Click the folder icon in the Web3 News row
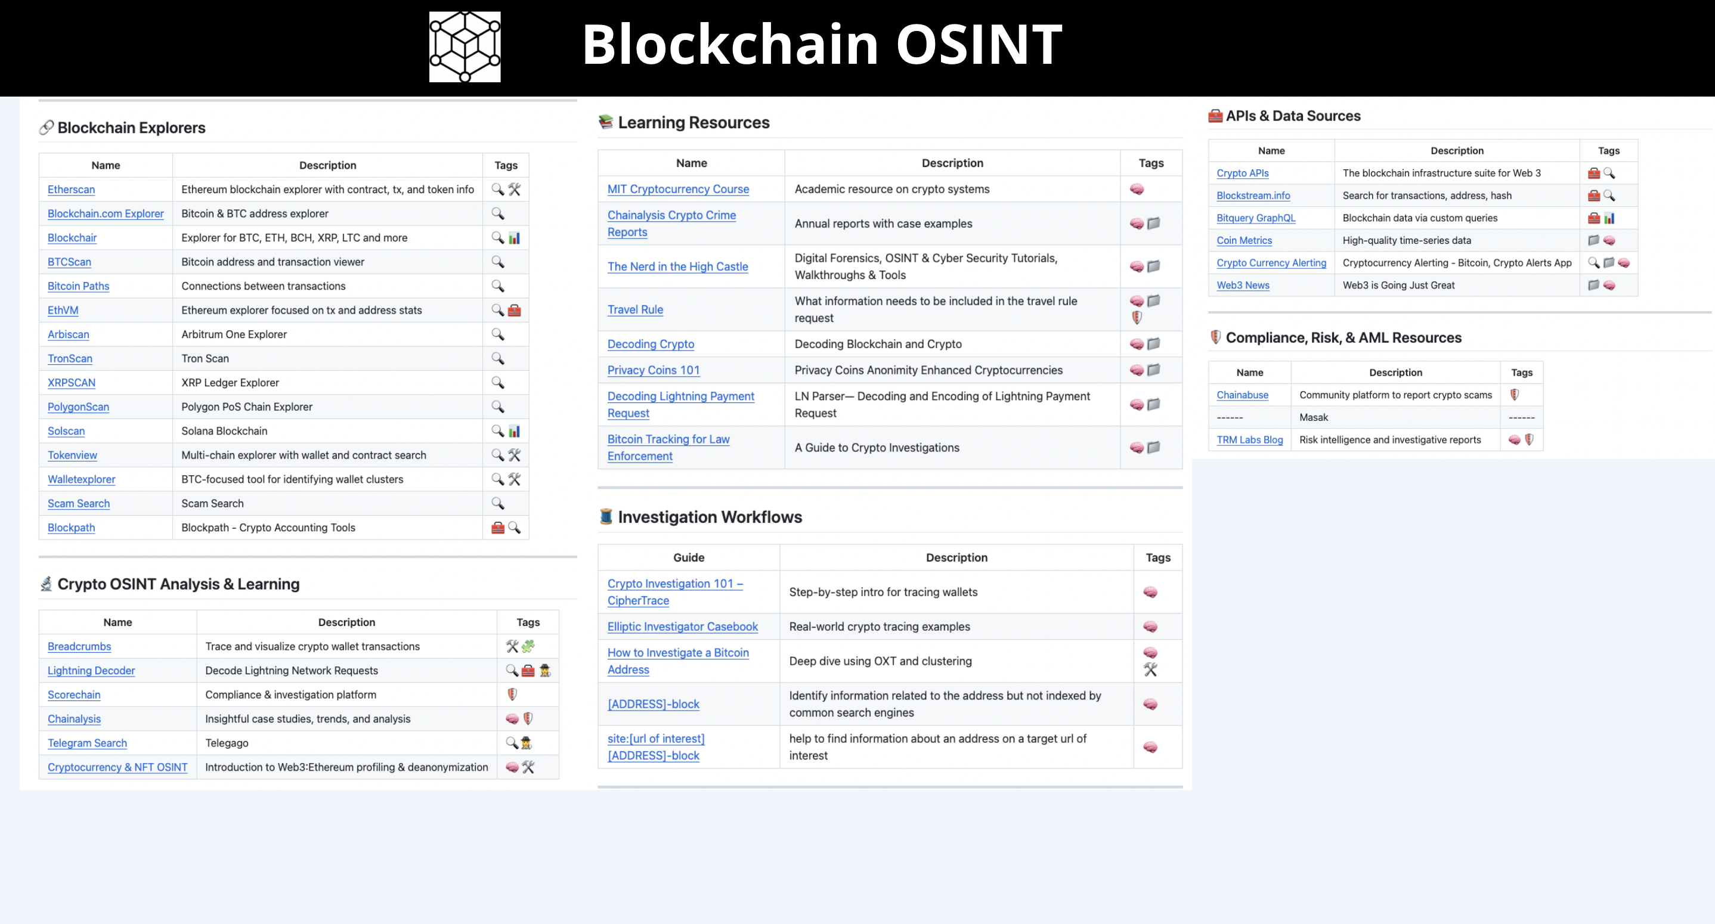The width and height of the screenshot is (1715, 924). point(1594,286)
